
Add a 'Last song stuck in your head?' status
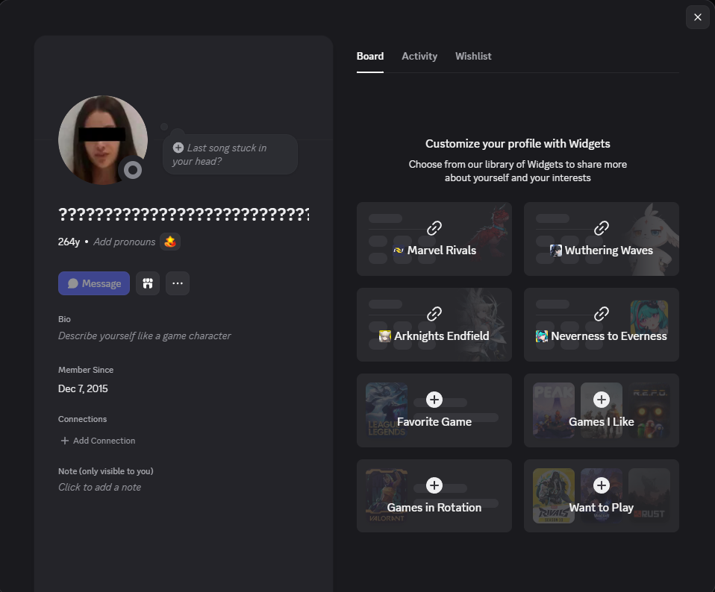231,154
